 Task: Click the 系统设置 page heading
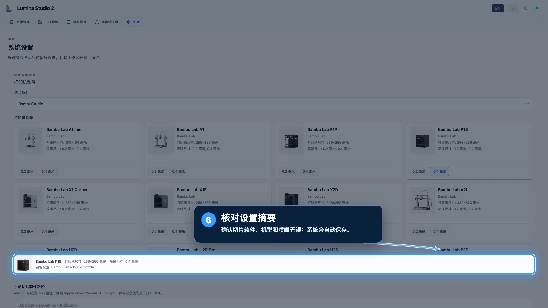[21, 48]
